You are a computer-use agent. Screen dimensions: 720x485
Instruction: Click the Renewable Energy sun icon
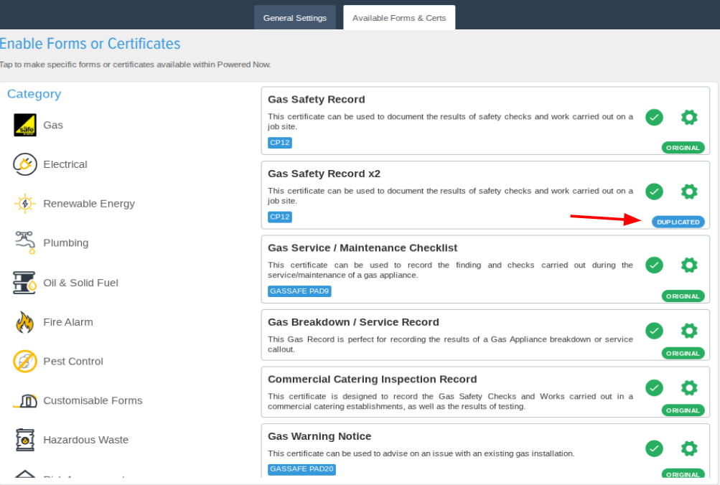(24, 204)
